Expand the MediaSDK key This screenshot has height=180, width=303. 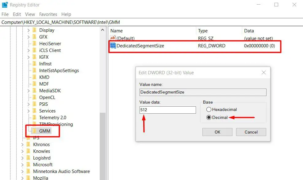29,91
